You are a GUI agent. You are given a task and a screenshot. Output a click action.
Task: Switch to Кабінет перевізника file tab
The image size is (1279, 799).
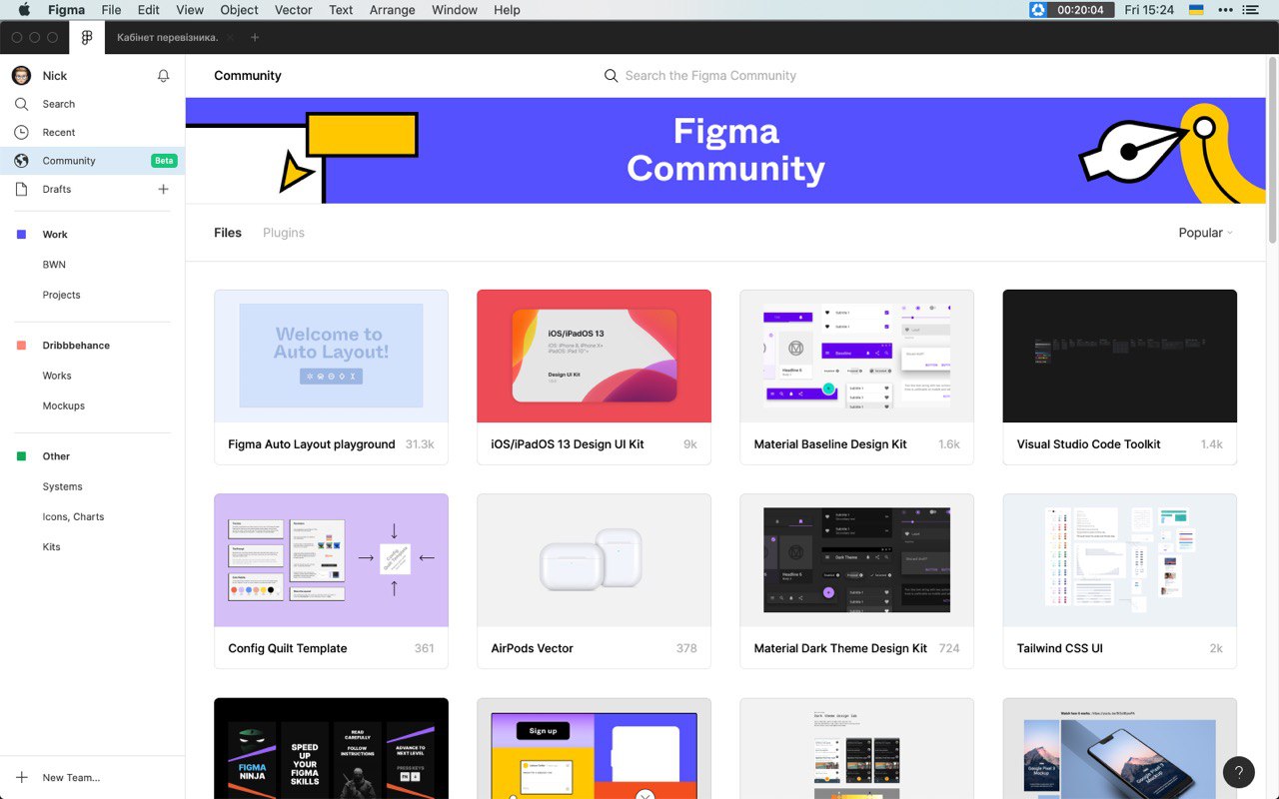click(x=168, y=37)
